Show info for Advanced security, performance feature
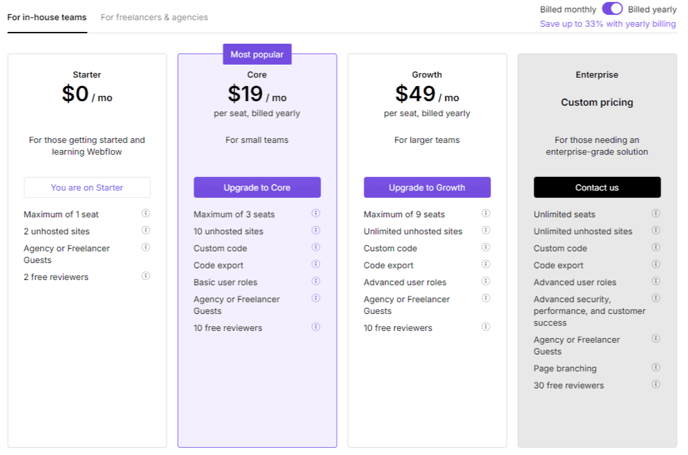Screen dimensions: 688x455 [656, 298]
